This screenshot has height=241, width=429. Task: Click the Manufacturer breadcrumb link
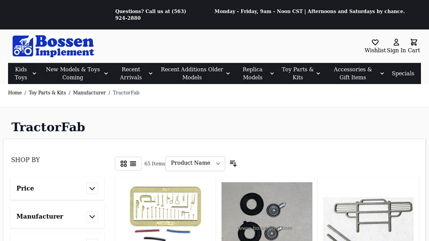click(x=90, y=93)
